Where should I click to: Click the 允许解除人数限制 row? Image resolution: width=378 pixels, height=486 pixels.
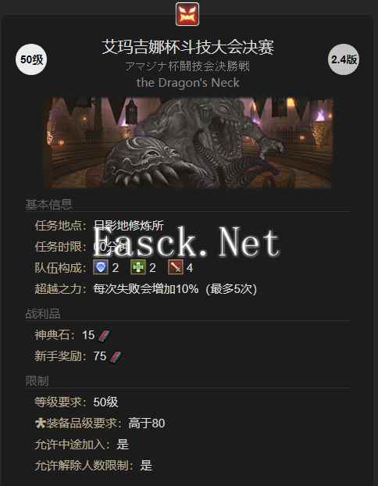94,465
